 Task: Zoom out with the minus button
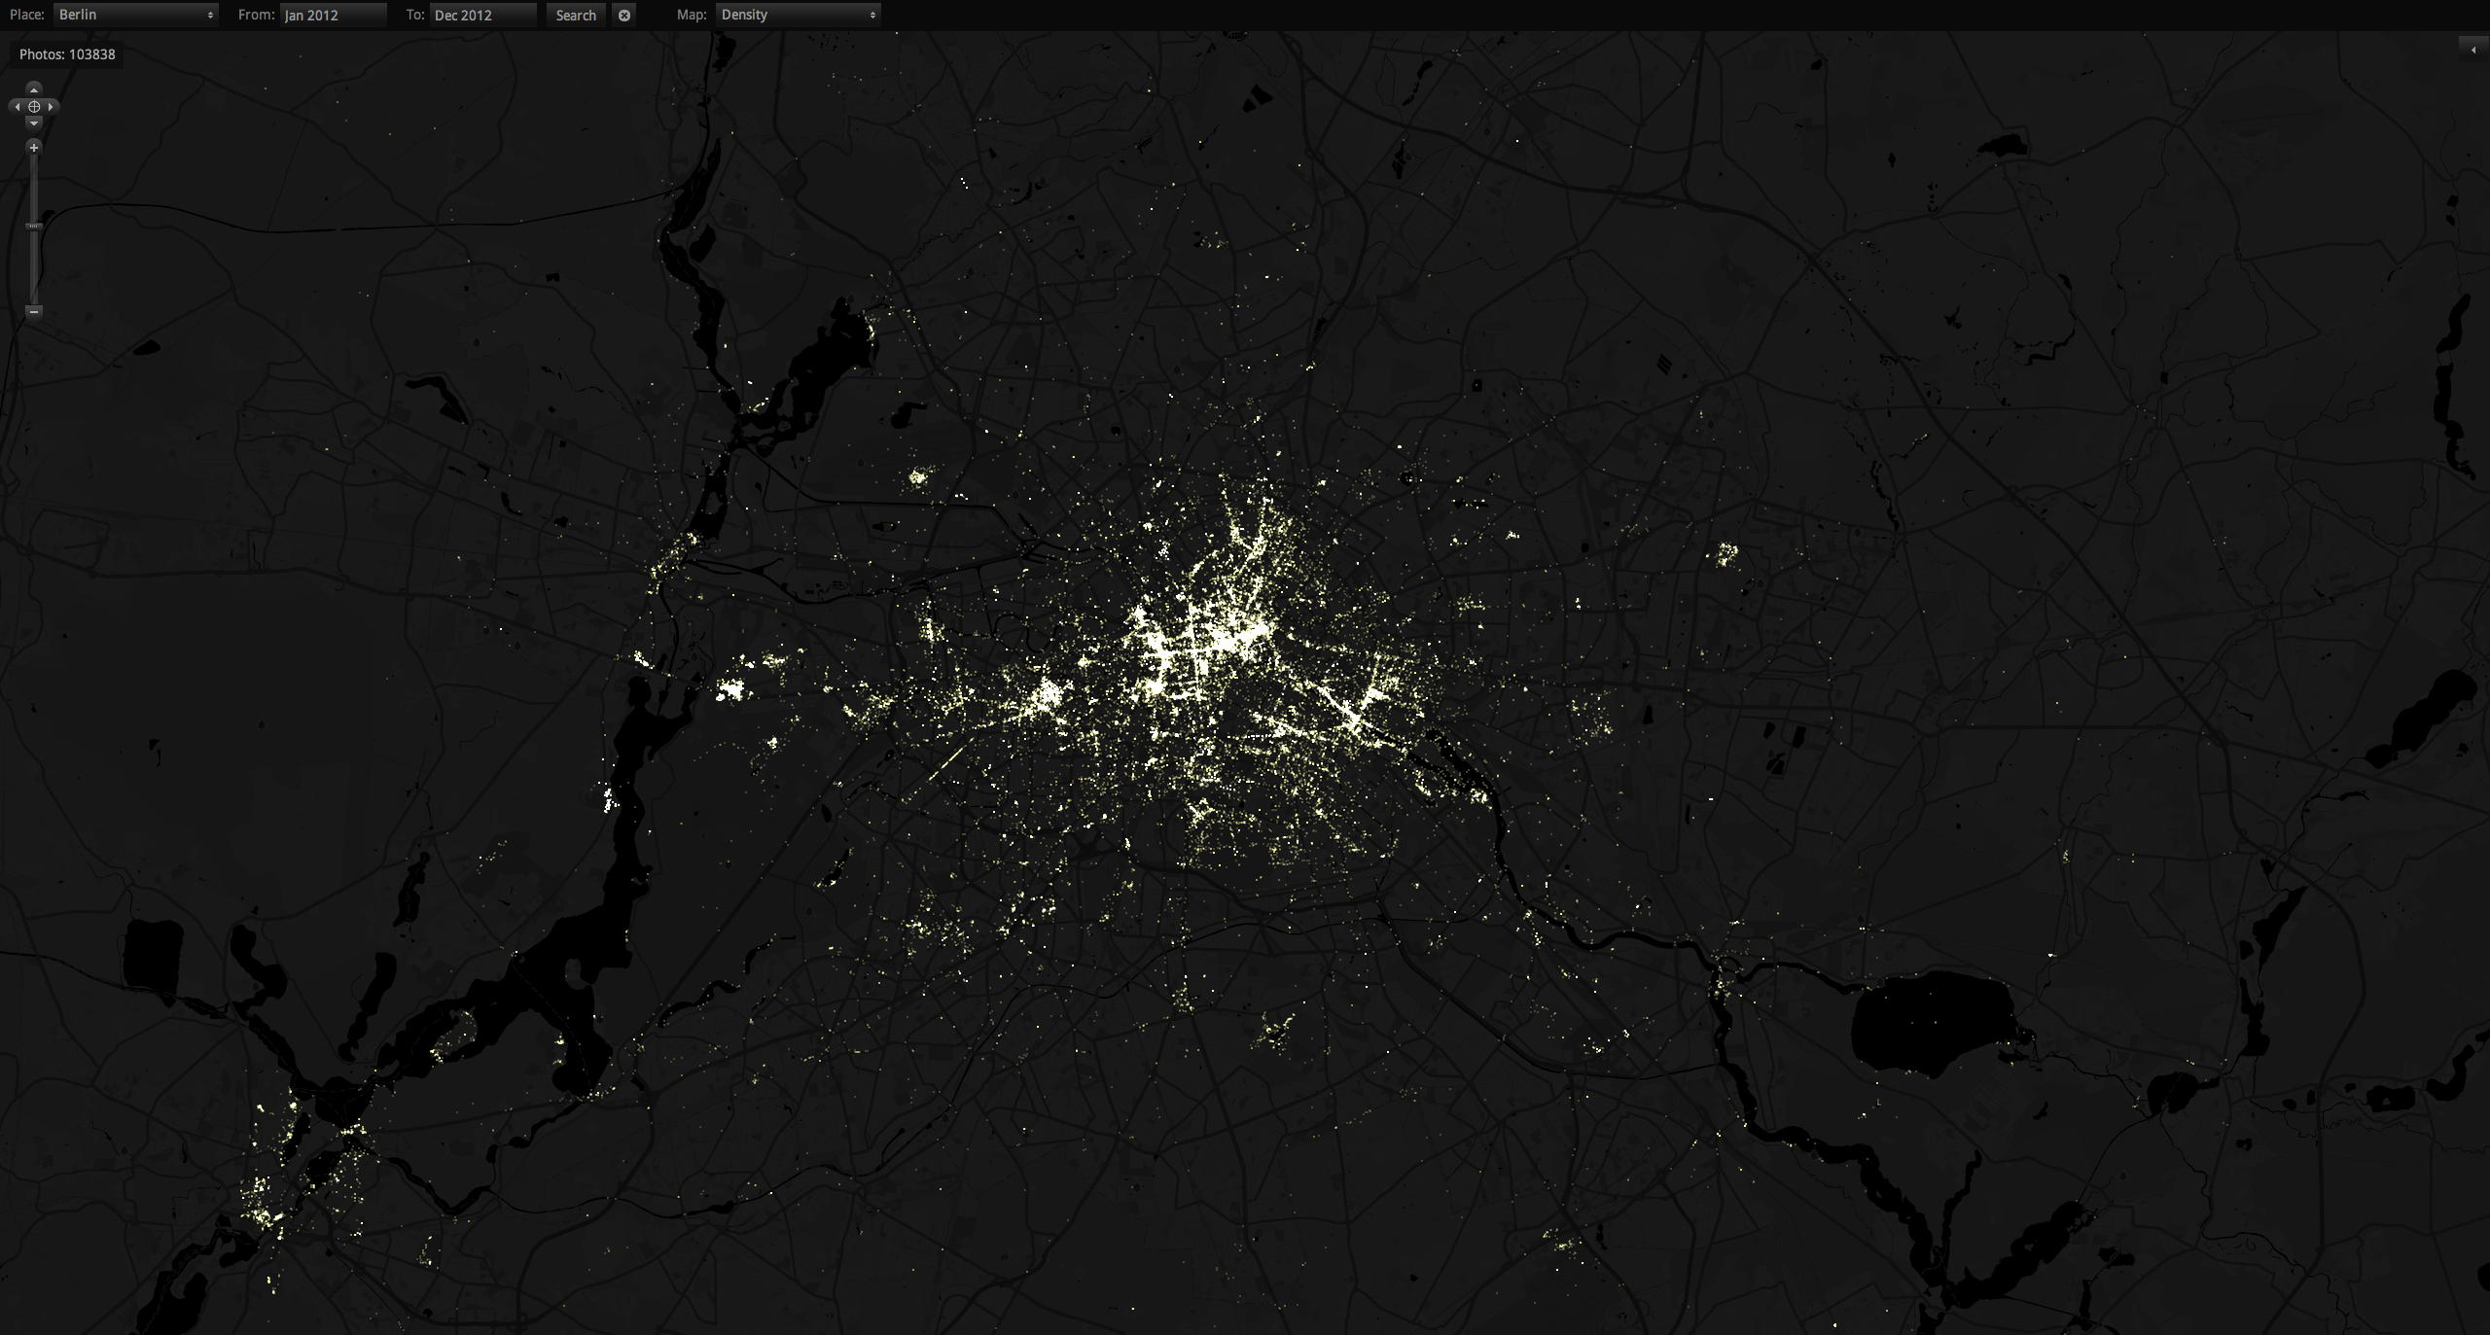34,311
